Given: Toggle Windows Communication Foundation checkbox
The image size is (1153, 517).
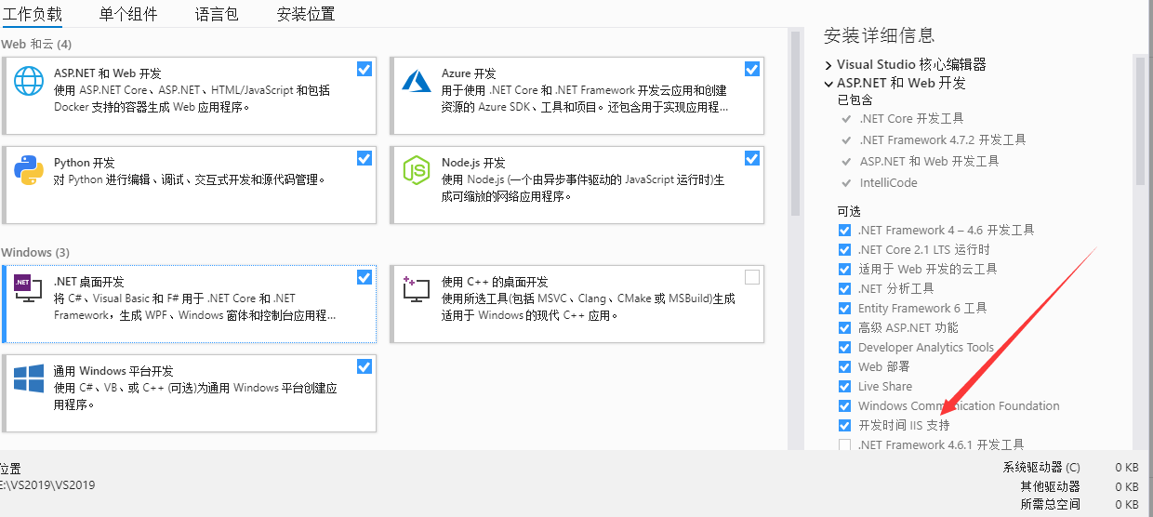Looking at the screenshot, I should point(844,405).
